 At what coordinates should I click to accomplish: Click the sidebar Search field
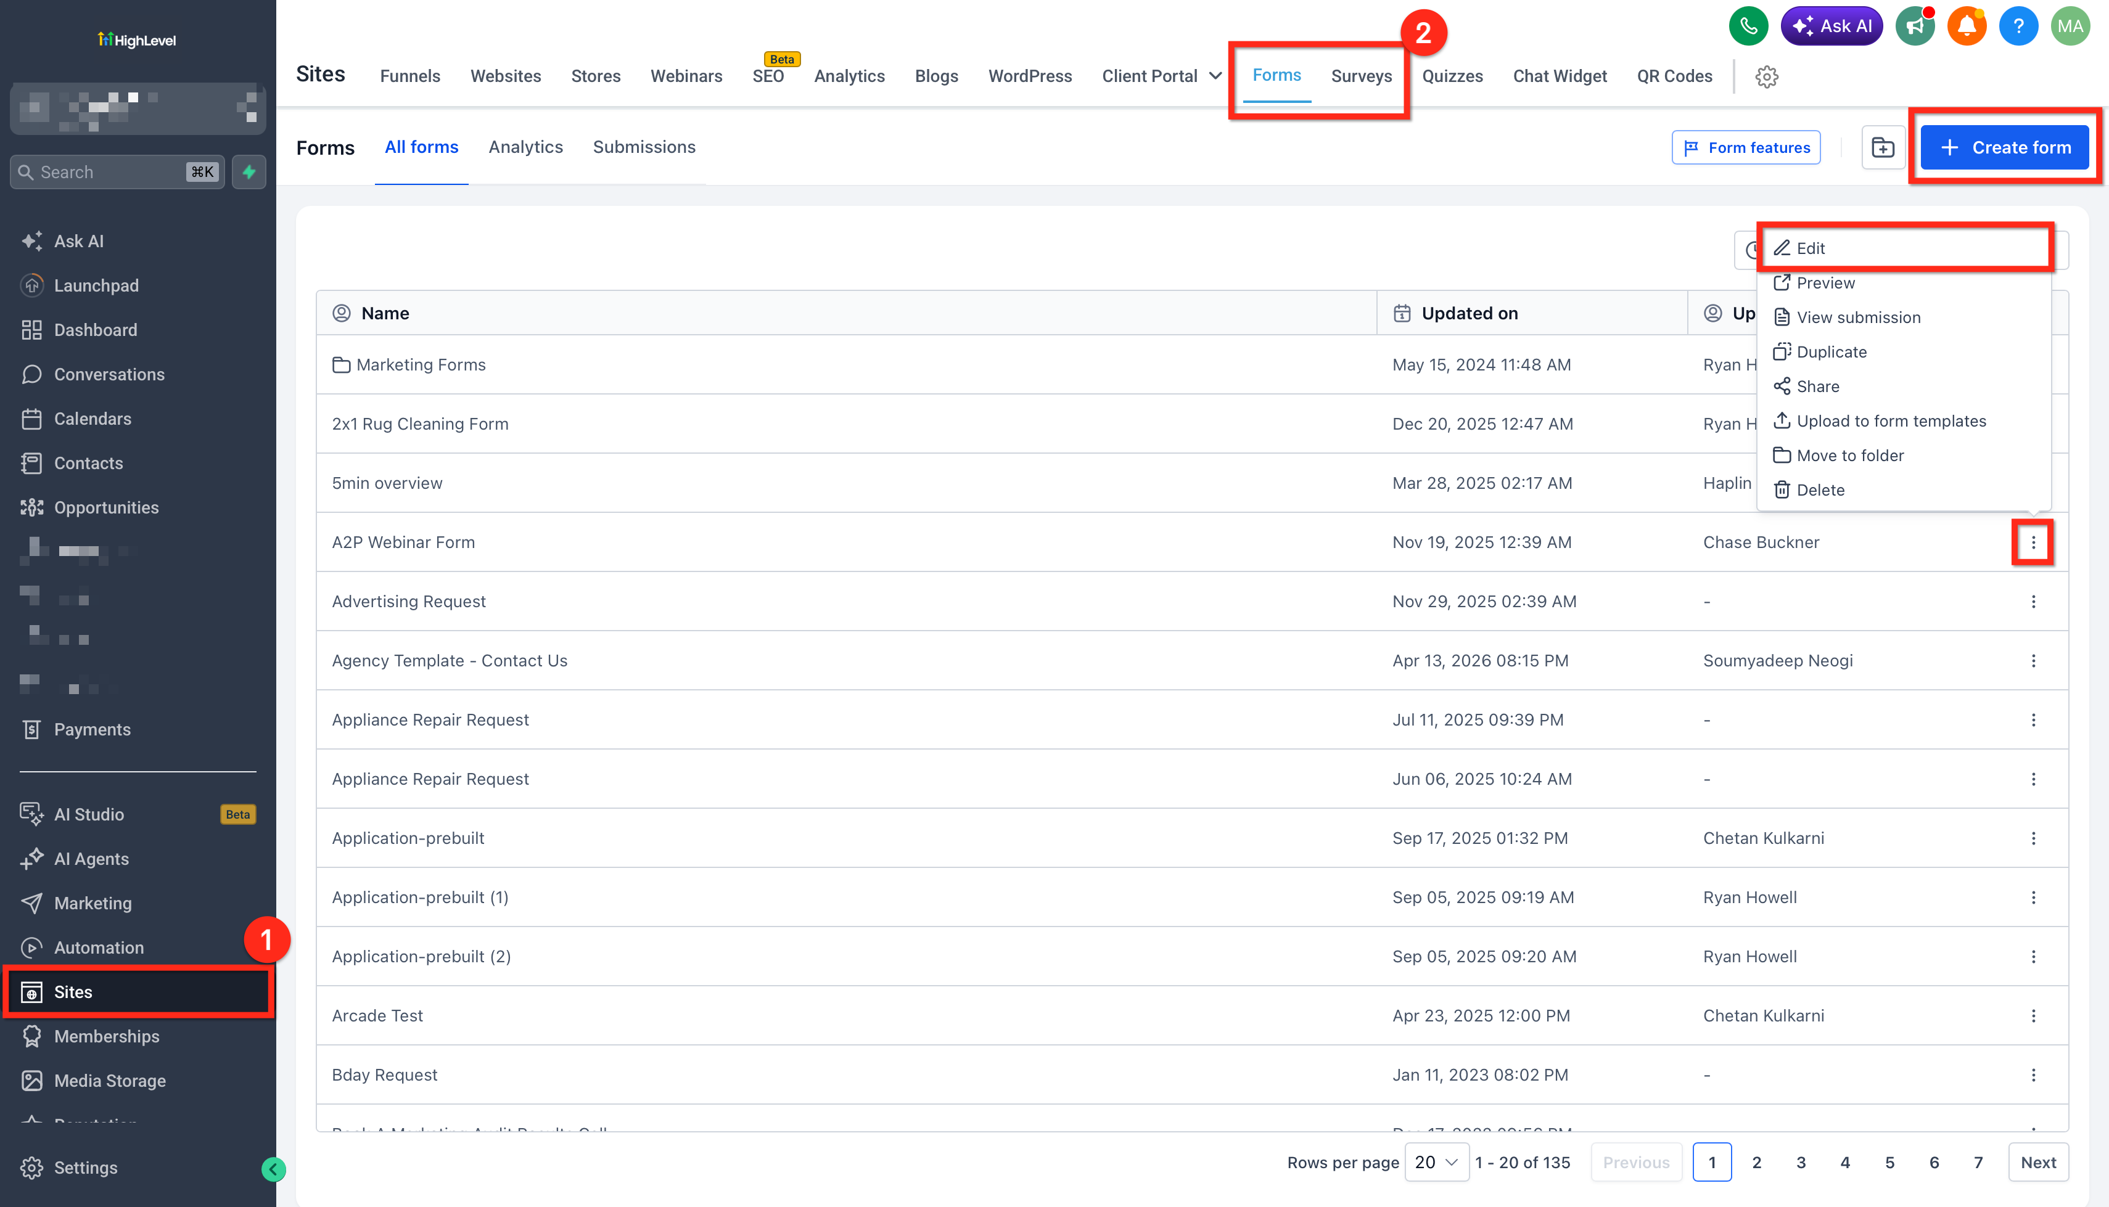pyautogui.click(x=117, y=171)
